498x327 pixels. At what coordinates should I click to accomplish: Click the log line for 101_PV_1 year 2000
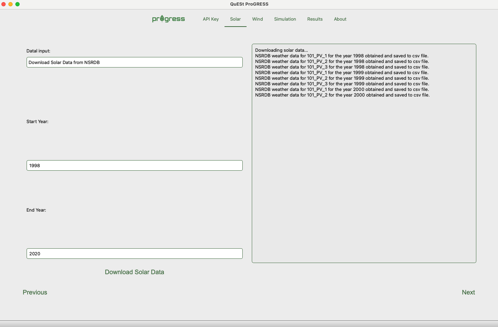[342, 89]
